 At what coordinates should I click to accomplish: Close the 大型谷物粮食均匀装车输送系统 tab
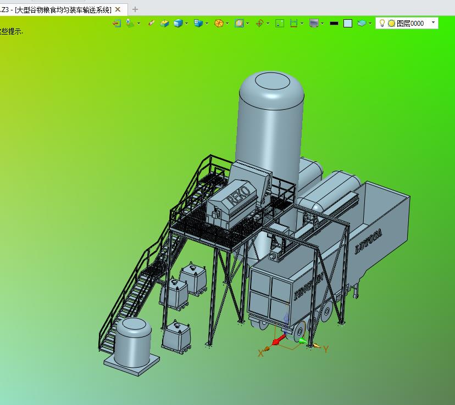(118, 9)
